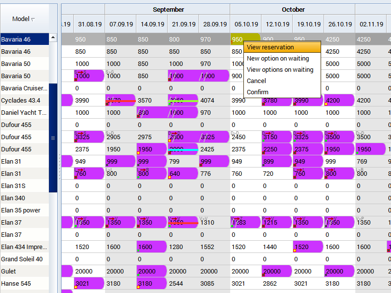Click Cancel in the context menu
Screen dimensions: 391x293
256,81
